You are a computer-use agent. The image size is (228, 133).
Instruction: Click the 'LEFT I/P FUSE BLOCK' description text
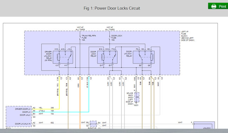click(x=188, y=36)
